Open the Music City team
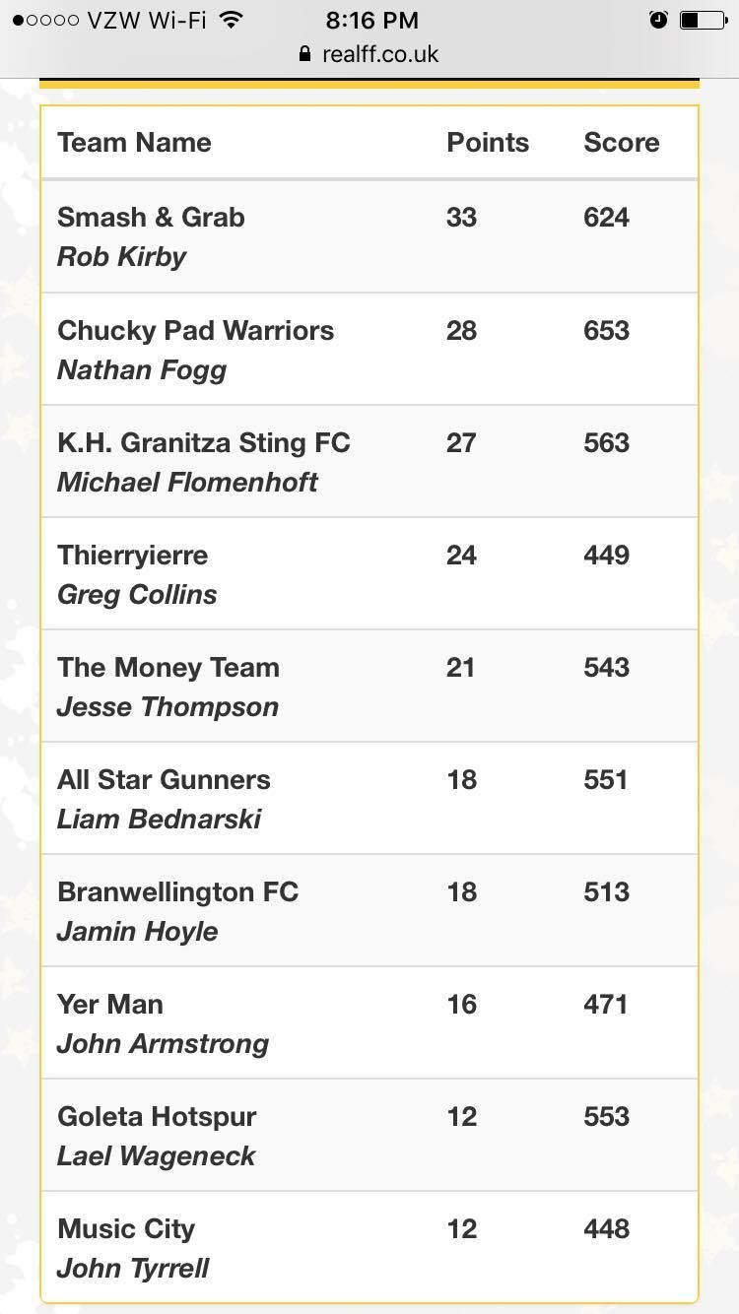 [126, 1229]
